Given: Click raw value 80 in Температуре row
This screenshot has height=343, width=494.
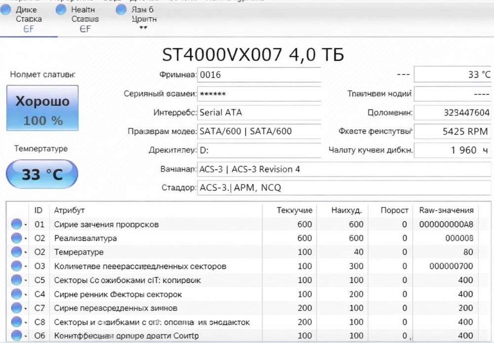Looking at the screenshot, I should 468,252.
